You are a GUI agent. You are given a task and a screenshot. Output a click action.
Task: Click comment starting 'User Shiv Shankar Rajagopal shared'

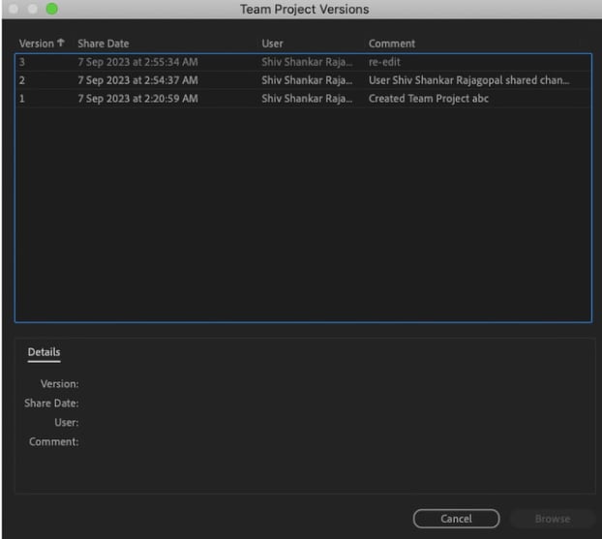click(468, 80)
